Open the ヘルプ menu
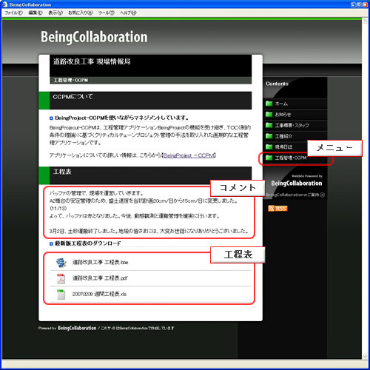 click(128, 13)
